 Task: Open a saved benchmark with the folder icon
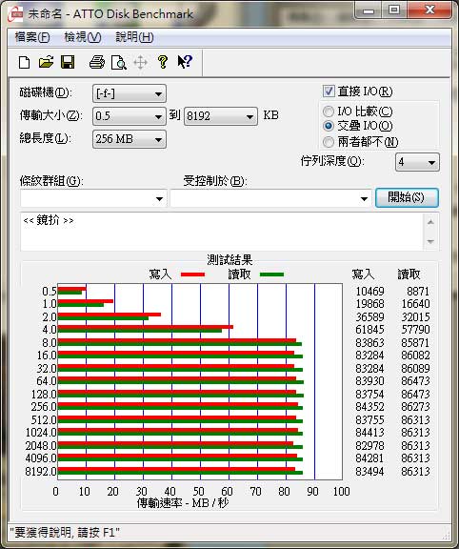tap(46, 62)
